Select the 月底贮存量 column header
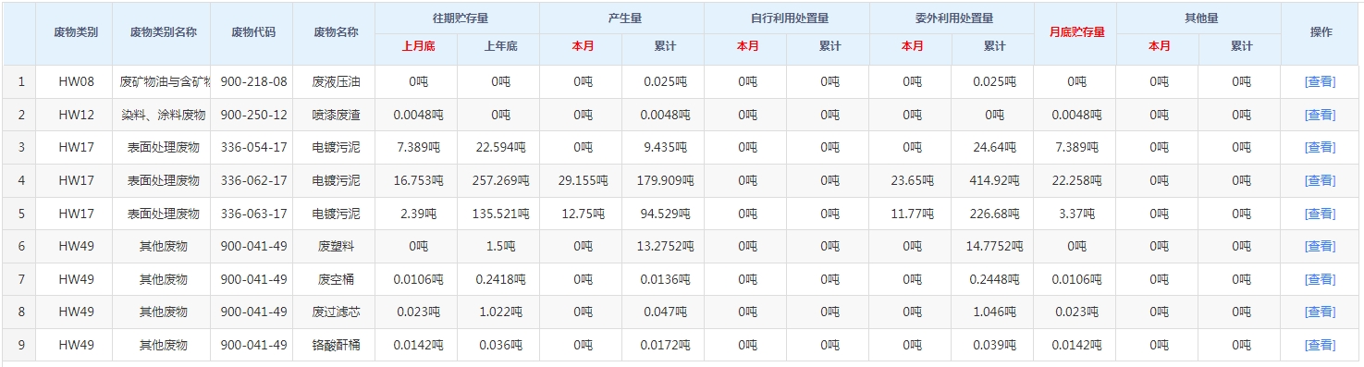Viewport: 1364px width, 367px height. click(1076, 32)
